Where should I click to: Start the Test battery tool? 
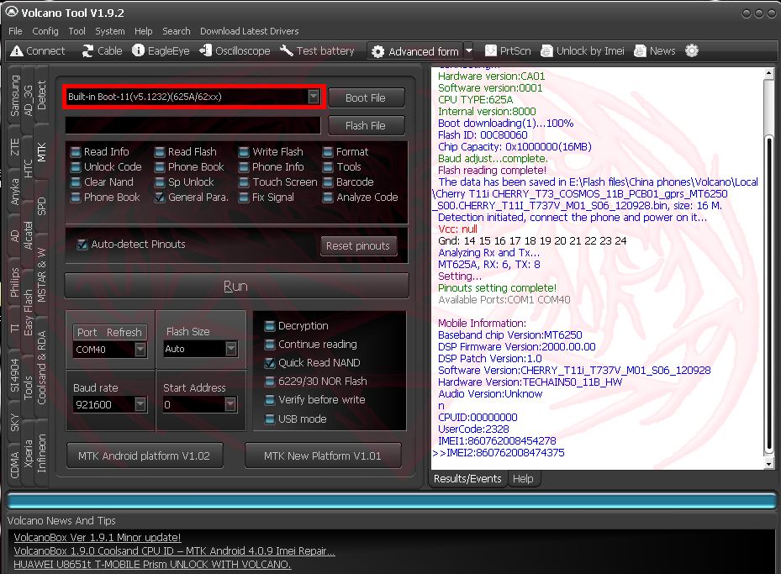[x=287, y=50]
